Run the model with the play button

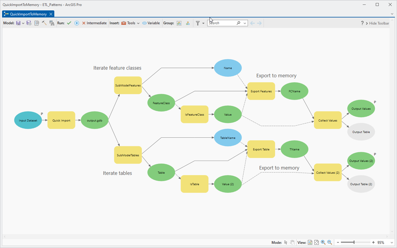tap(77, 23)
